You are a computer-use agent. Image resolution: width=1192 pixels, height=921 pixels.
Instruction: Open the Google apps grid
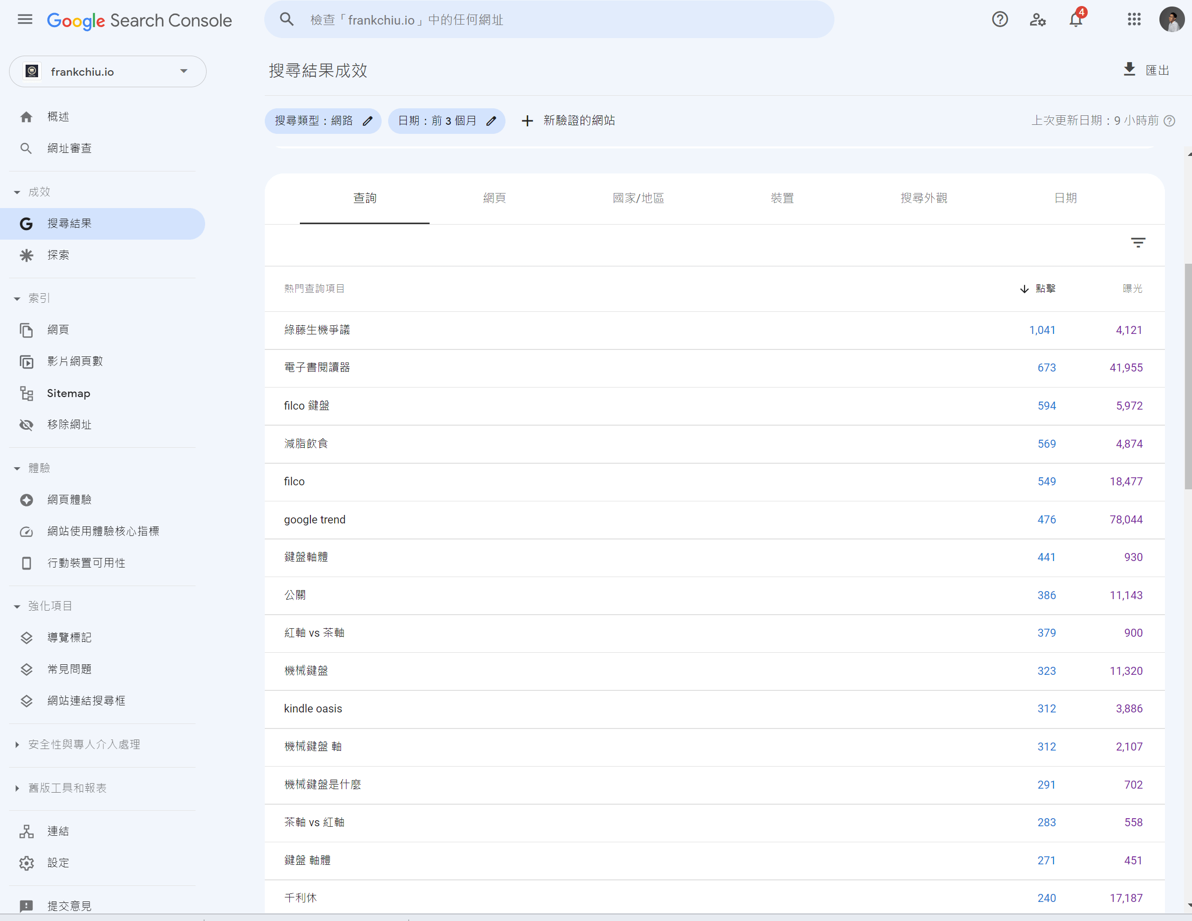1134,20
